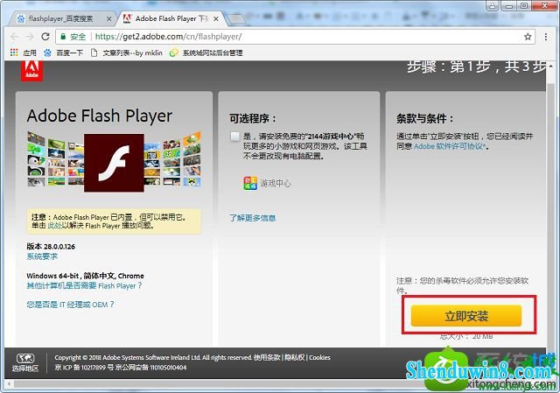Click the vertical scrollbar up arrow
560x393 pixels.
[x=550, y=66]
